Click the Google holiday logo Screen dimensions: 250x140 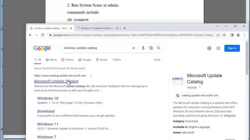pyautogui.click(x=42, y=48)
